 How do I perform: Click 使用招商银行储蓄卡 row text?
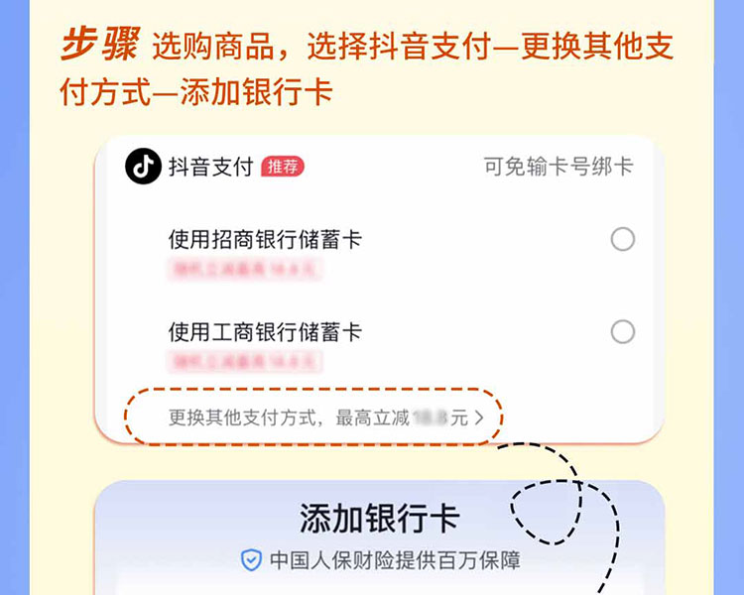265,239
